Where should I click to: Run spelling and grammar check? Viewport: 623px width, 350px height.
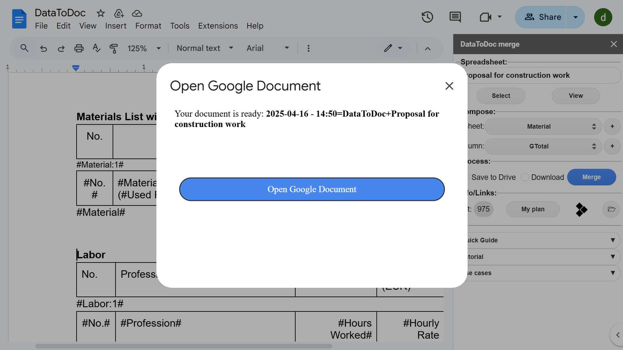pyautogui.click(x=96, y=48)
